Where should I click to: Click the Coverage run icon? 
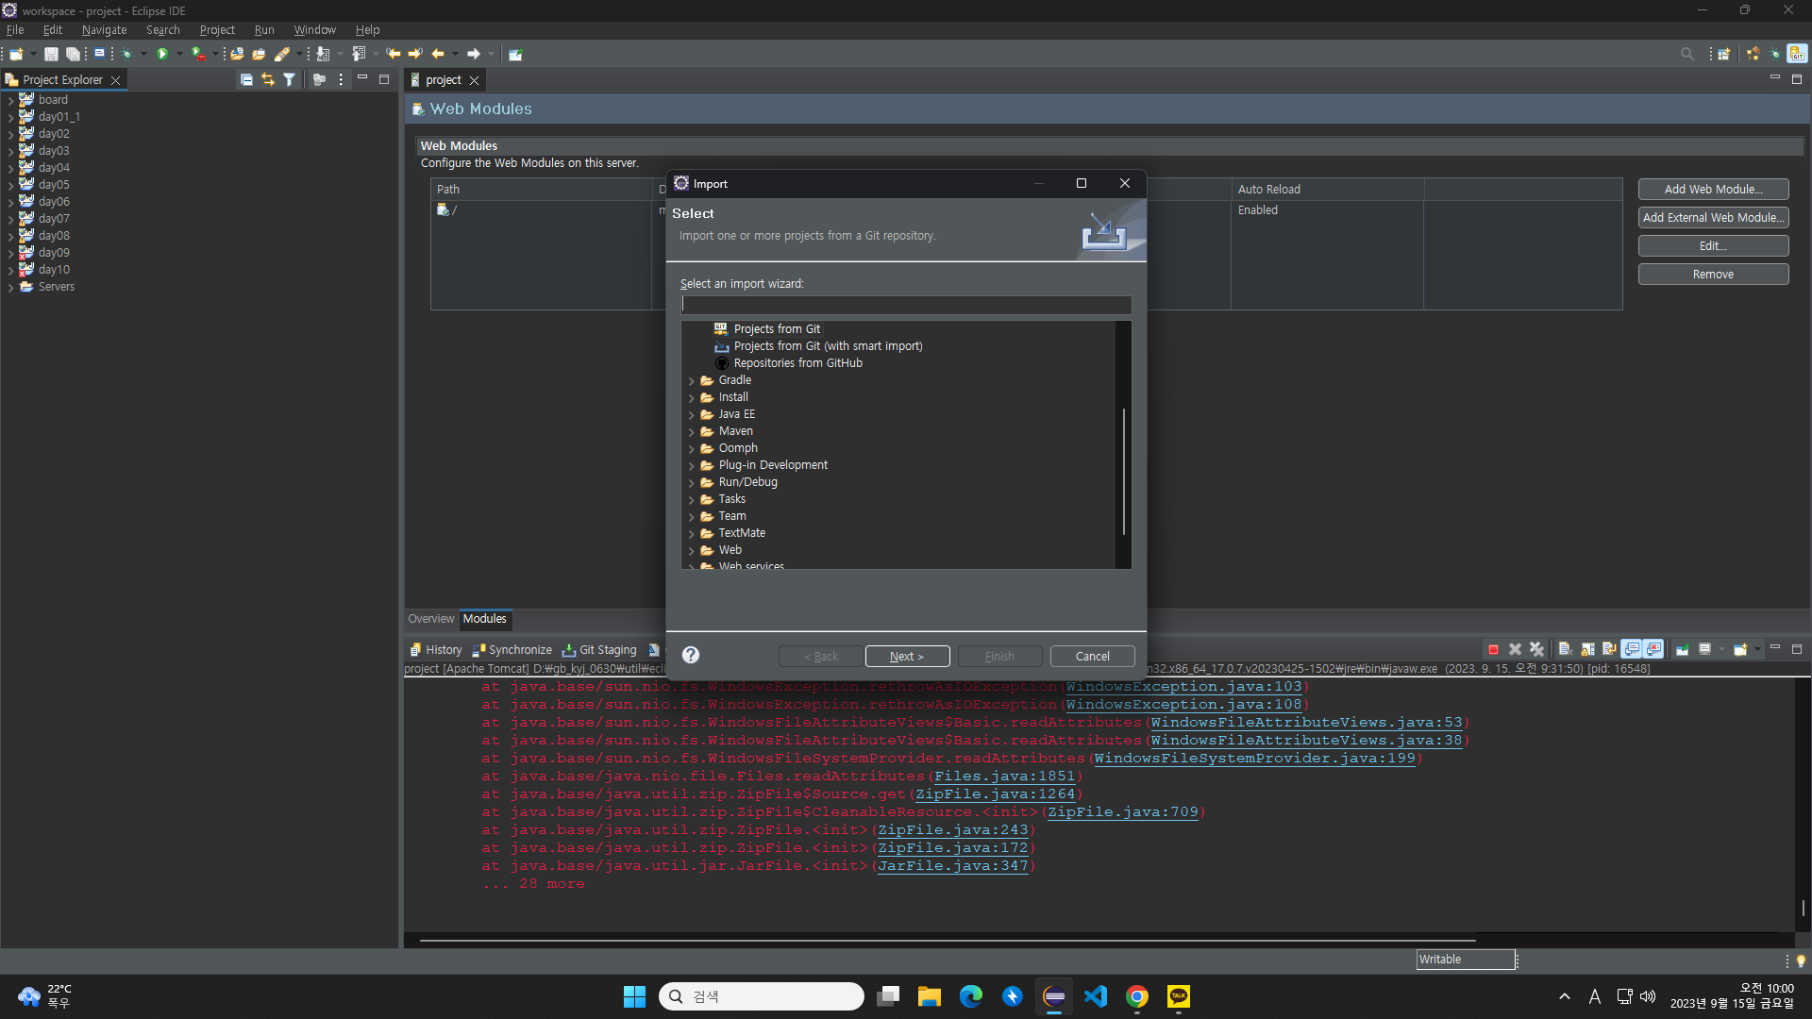198,54
